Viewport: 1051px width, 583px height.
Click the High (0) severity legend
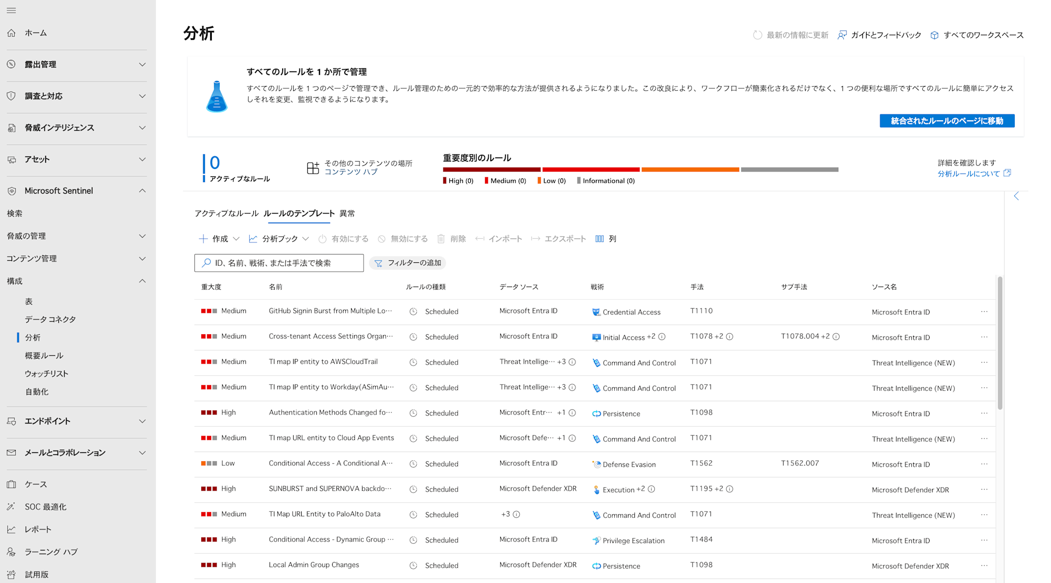(458, 181)
